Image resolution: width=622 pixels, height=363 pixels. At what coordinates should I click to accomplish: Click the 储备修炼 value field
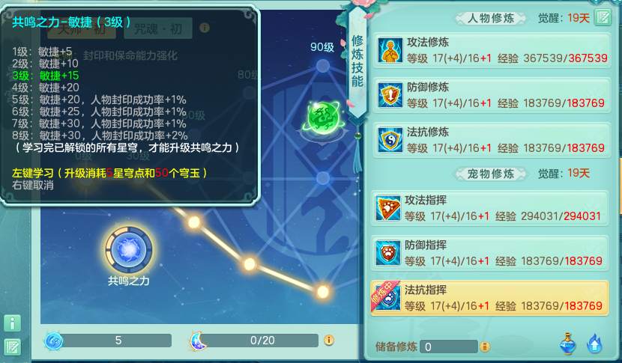click(x=448, y=347)
